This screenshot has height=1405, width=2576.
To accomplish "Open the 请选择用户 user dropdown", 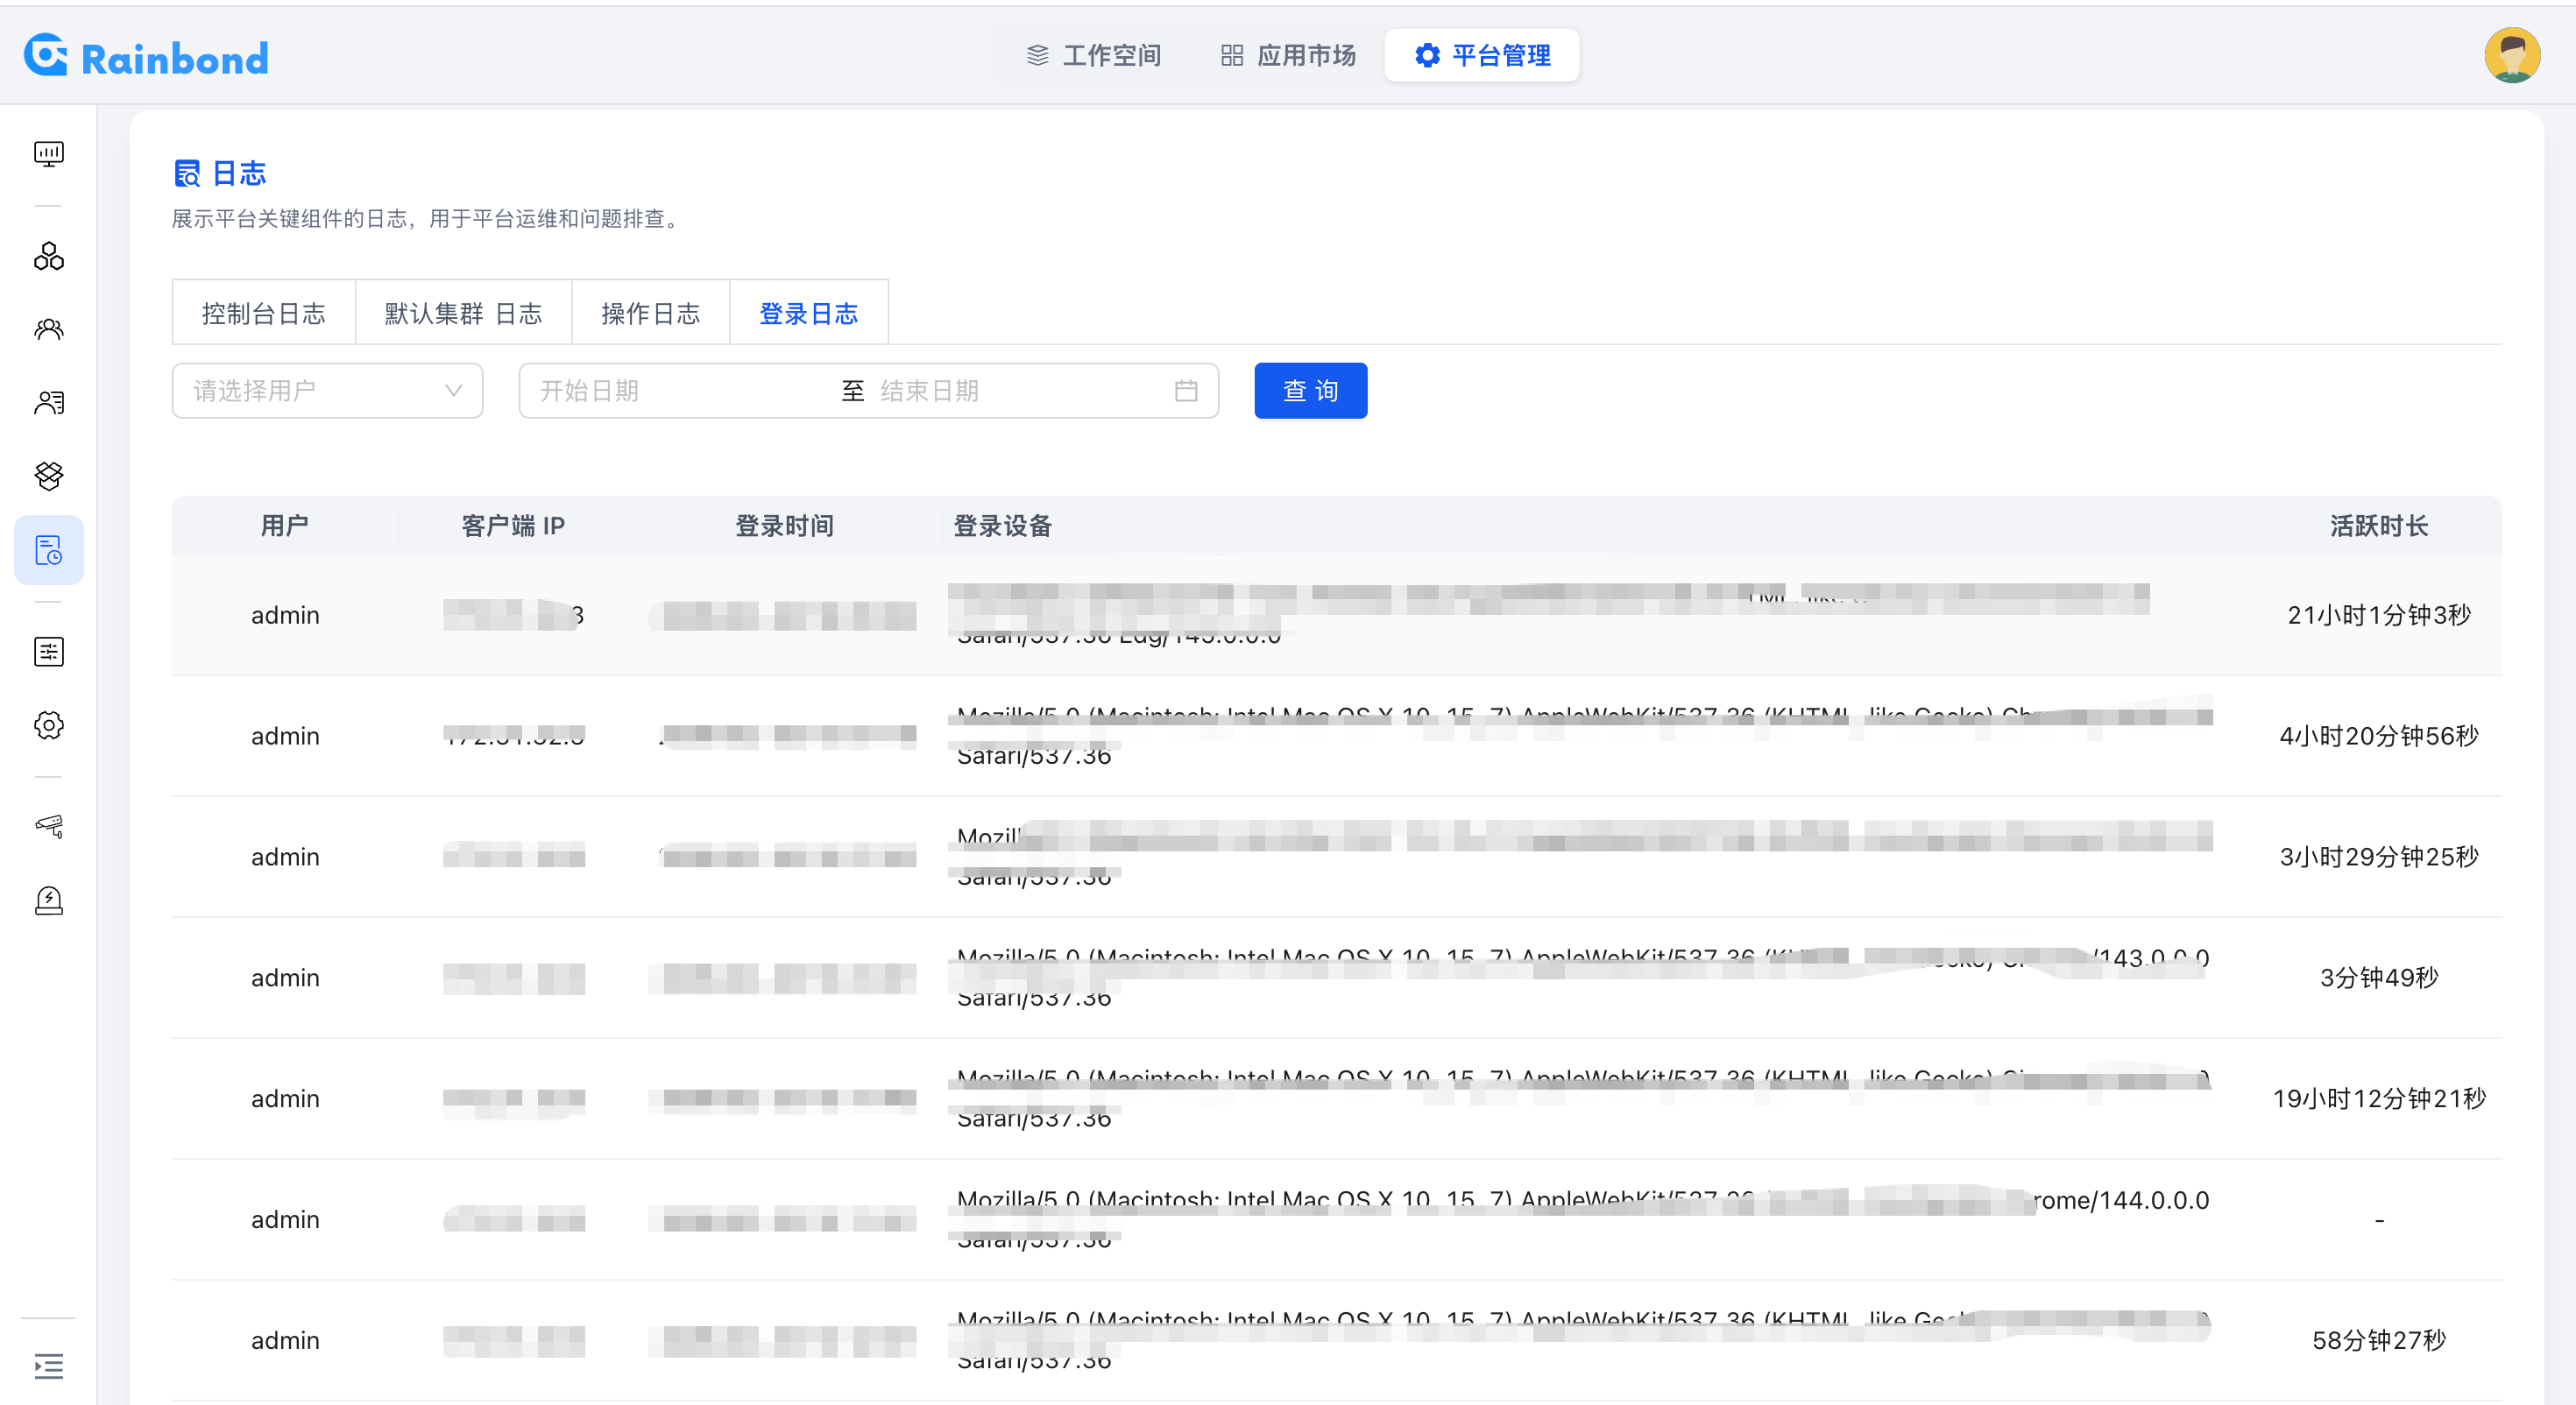I will [x=327, y=391].
